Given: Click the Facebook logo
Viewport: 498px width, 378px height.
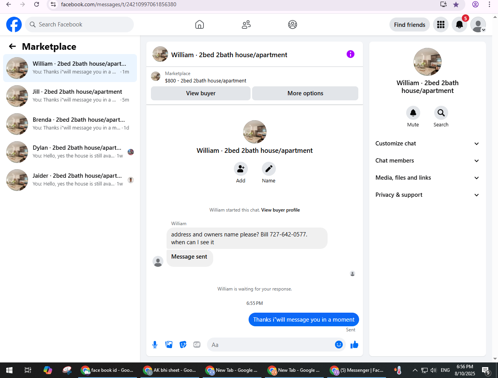Looking at the screenshot, I should [x=14, y=24].
